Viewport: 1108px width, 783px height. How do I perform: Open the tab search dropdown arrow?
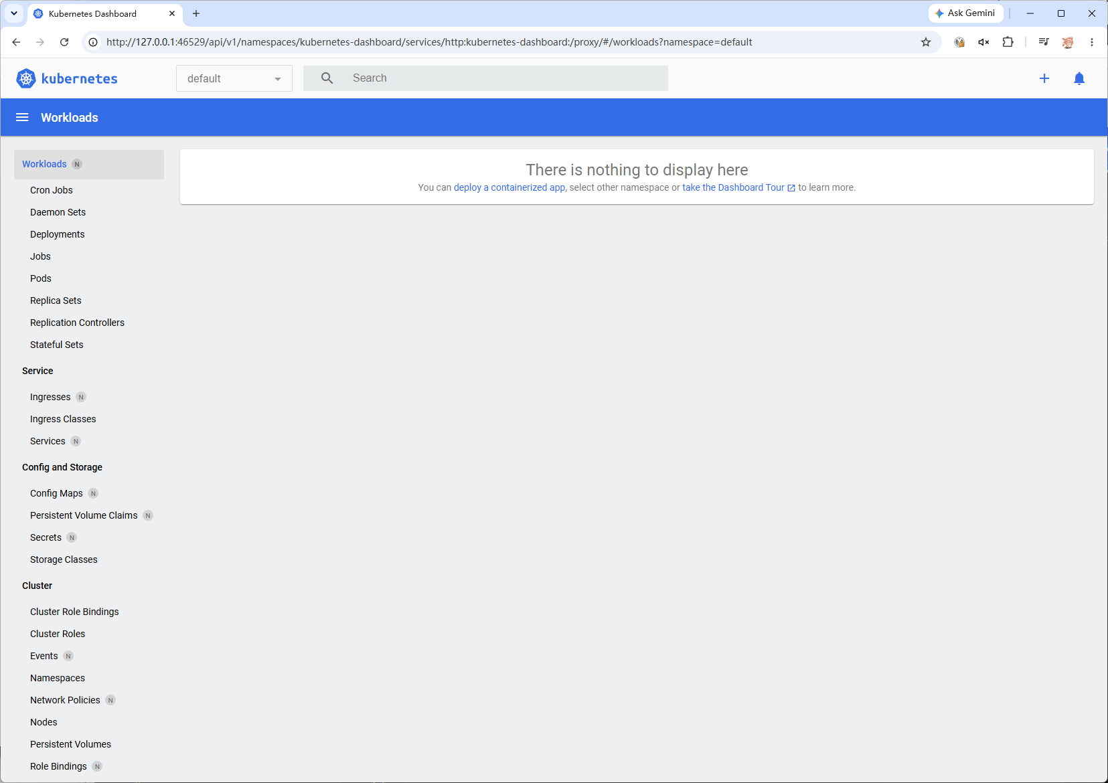(x=13, y=13)
